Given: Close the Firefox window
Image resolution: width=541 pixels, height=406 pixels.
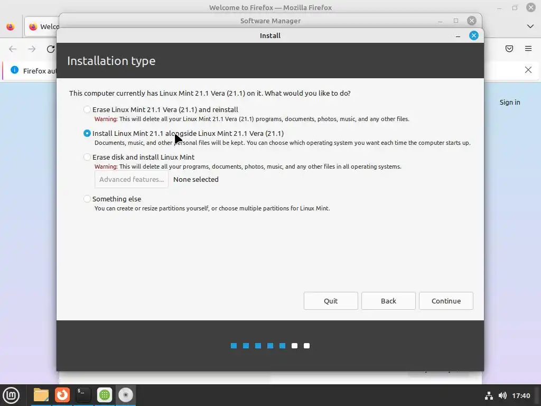Looking at the screenshot, I should click(530, 7).
